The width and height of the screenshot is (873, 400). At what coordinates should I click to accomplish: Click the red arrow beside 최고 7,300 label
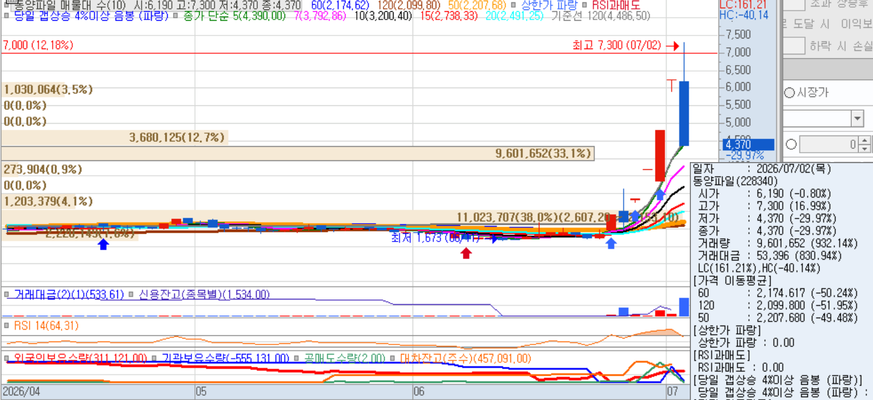[672, 46]
